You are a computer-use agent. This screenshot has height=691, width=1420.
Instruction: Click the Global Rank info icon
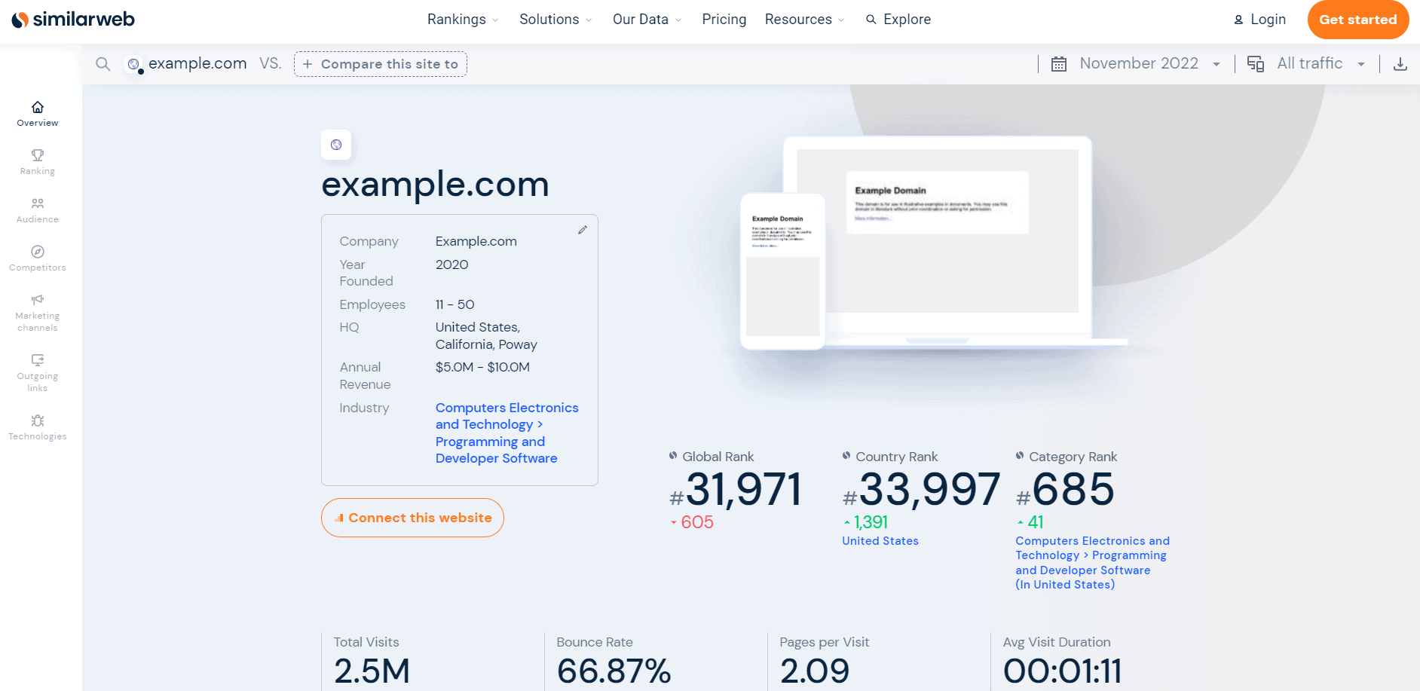pyautogui.click(x=673, y=455)
